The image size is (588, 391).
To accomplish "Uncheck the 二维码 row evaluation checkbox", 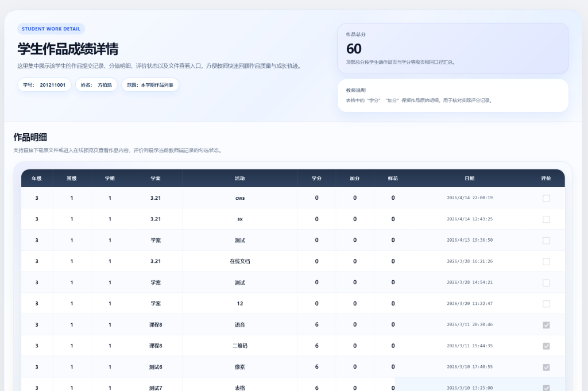I will [x=546, y=346].
